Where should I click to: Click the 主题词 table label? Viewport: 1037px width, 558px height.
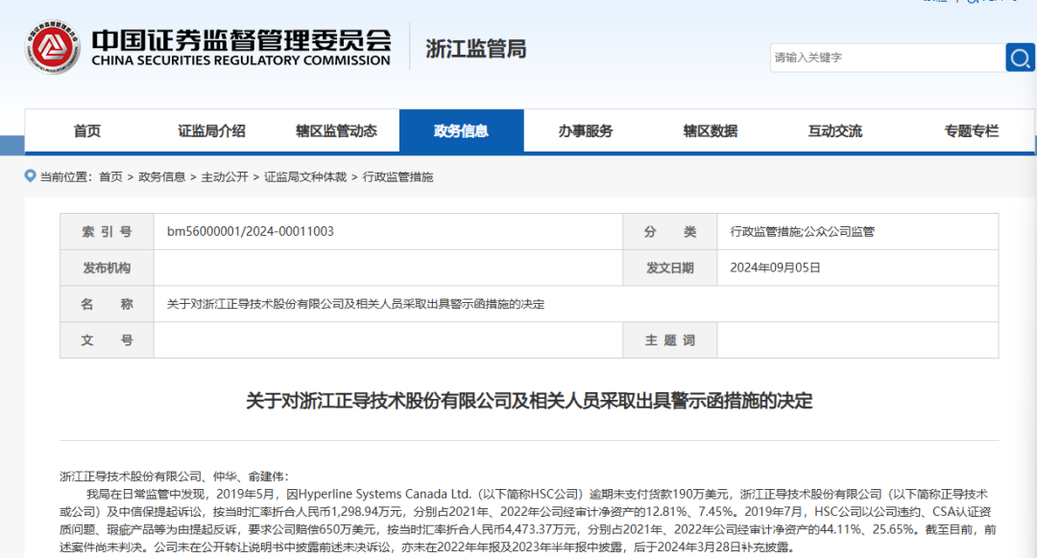pos(670,340)
